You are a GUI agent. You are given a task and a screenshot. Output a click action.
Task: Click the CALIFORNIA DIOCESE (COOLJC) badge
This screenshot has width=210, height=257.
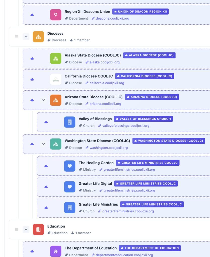145,76
